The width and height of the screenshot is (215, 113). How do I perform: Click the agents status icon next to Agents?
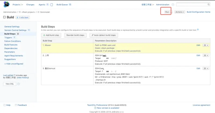coord(52,5)
